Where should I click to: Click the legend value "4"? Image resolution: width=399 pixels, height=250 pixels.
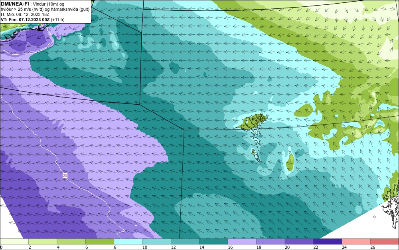[x=58, y=247]
